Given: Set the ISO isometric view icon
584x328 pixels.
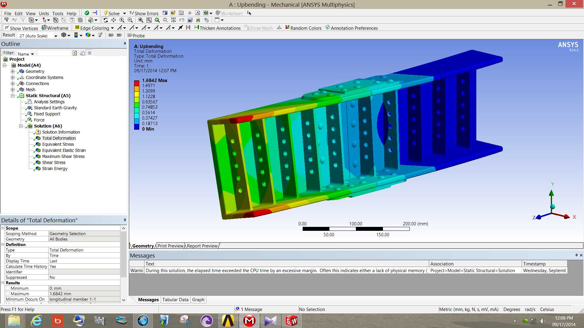Looking at the screenshot, I should click(x=173, y=20).
